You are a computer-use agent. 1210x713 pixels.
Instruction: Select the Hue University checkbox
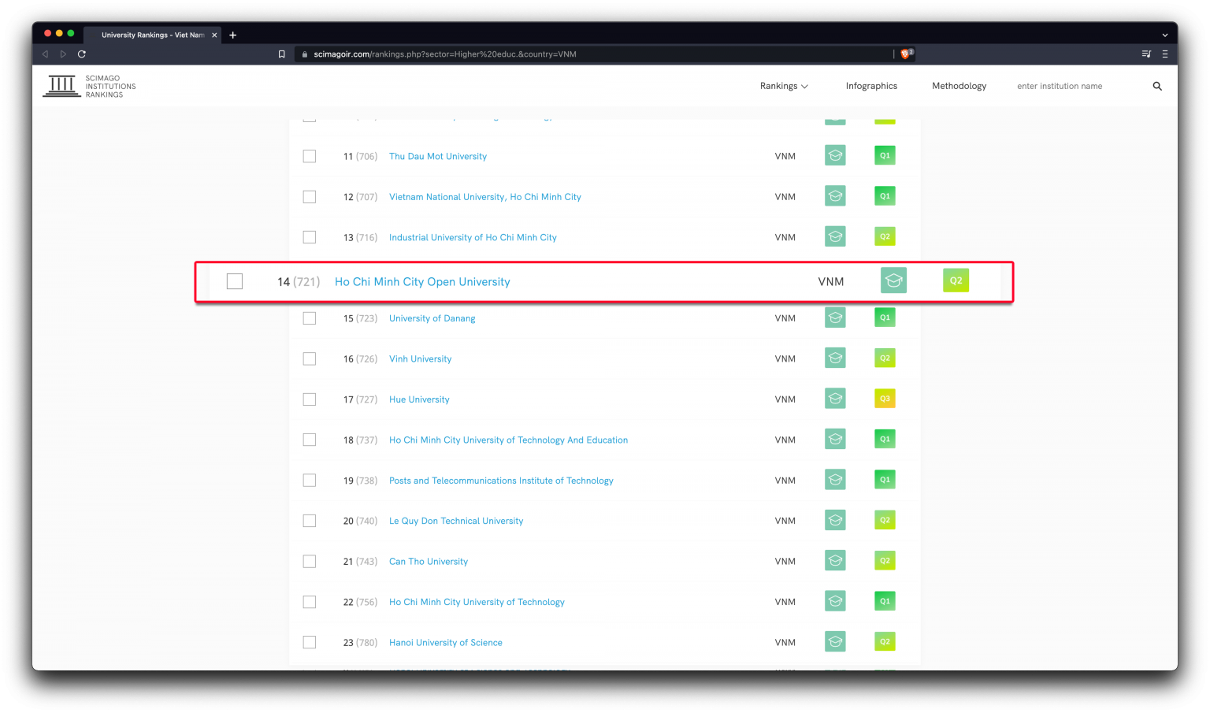(310, 399)
